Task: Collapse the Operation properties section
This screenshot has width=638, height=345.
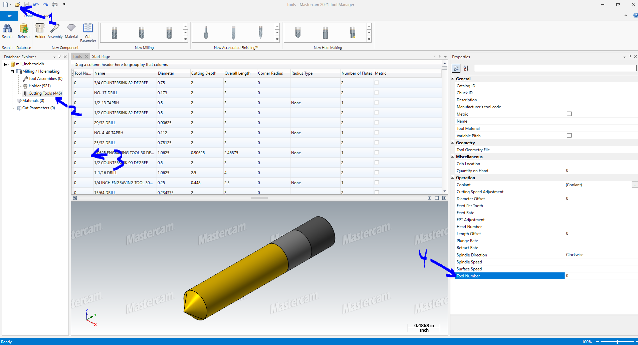Action: click(x=453, y=177)
